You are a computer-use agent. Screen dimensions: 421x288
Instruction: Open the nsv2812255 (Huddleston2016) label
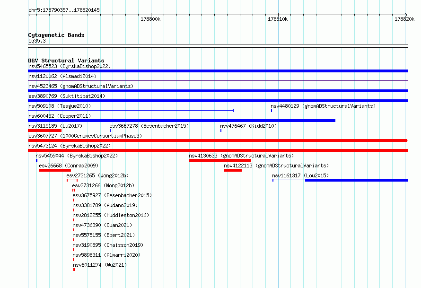tap(111, 215)
